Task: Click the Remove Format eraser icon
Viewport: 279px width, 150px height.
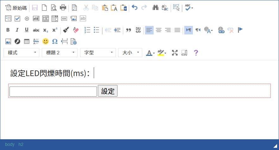Action: coord(75,30)
